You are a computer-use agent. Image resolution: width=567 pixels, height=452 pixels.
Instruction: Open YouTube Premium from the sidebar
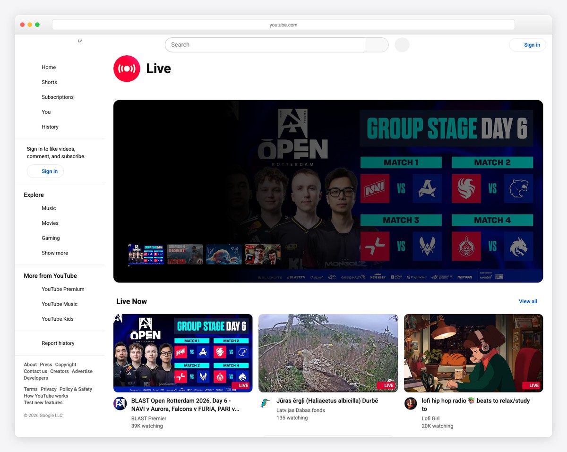[63, 289]
